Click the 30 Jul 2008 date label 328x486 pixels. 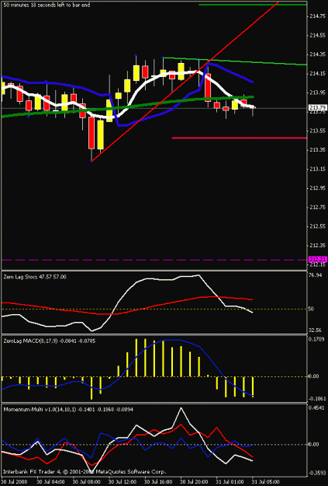(x=15, y=482)
